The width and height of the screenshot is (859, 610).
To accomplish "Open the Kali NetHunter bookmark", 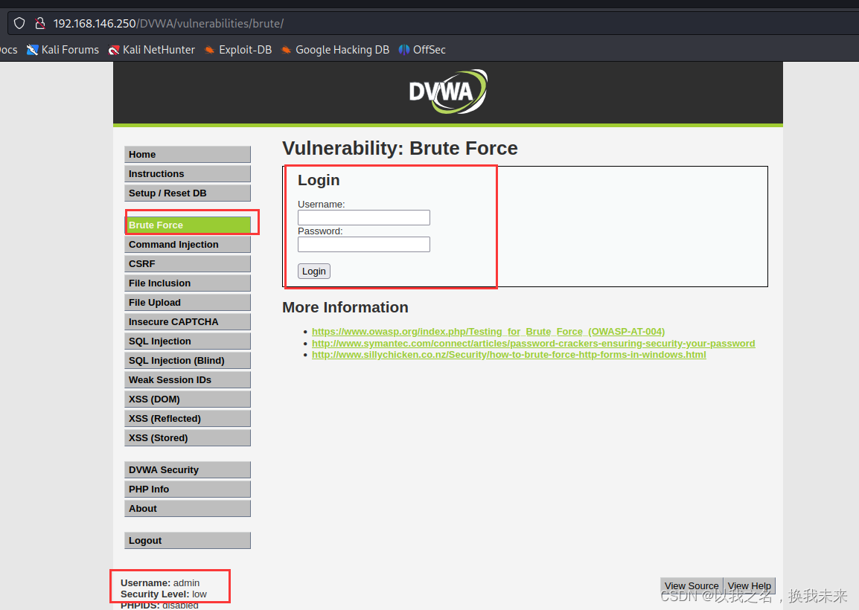I will (152, 50).
